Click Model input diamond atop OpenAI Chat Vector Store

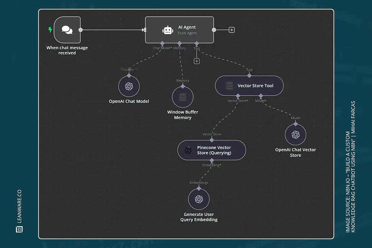(x=295, y=124)
